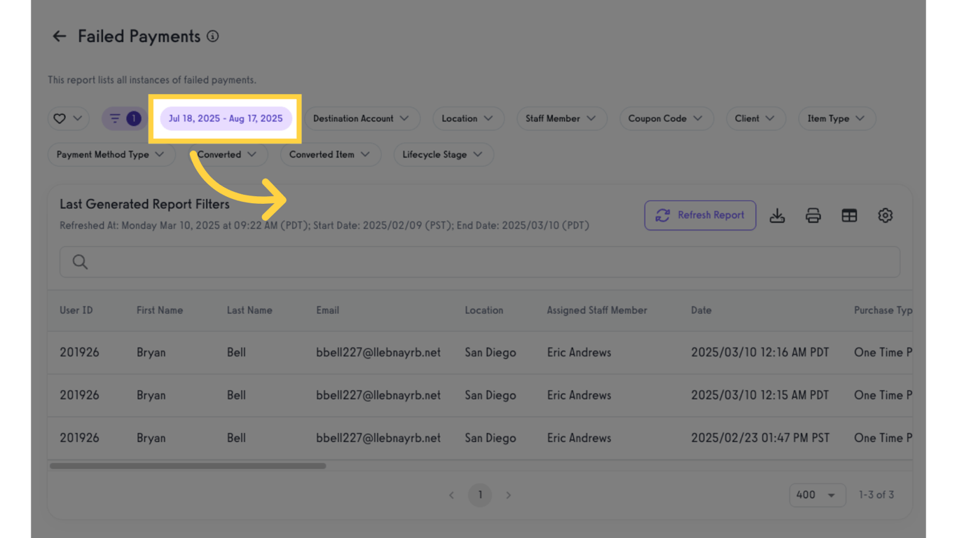The image size is (957, 538).
Task: Click the filter badge showing 1 active filter
Action: pos(133,118)
